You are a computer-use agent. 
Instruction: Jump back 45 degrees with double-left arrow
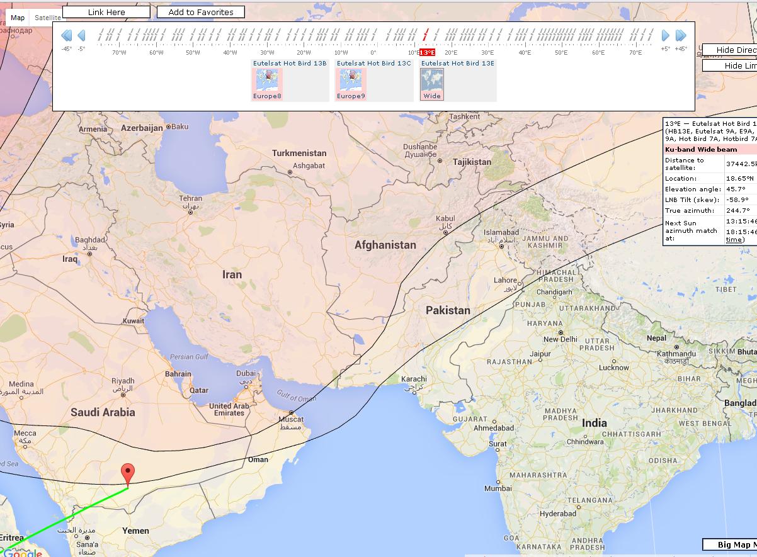66,35
